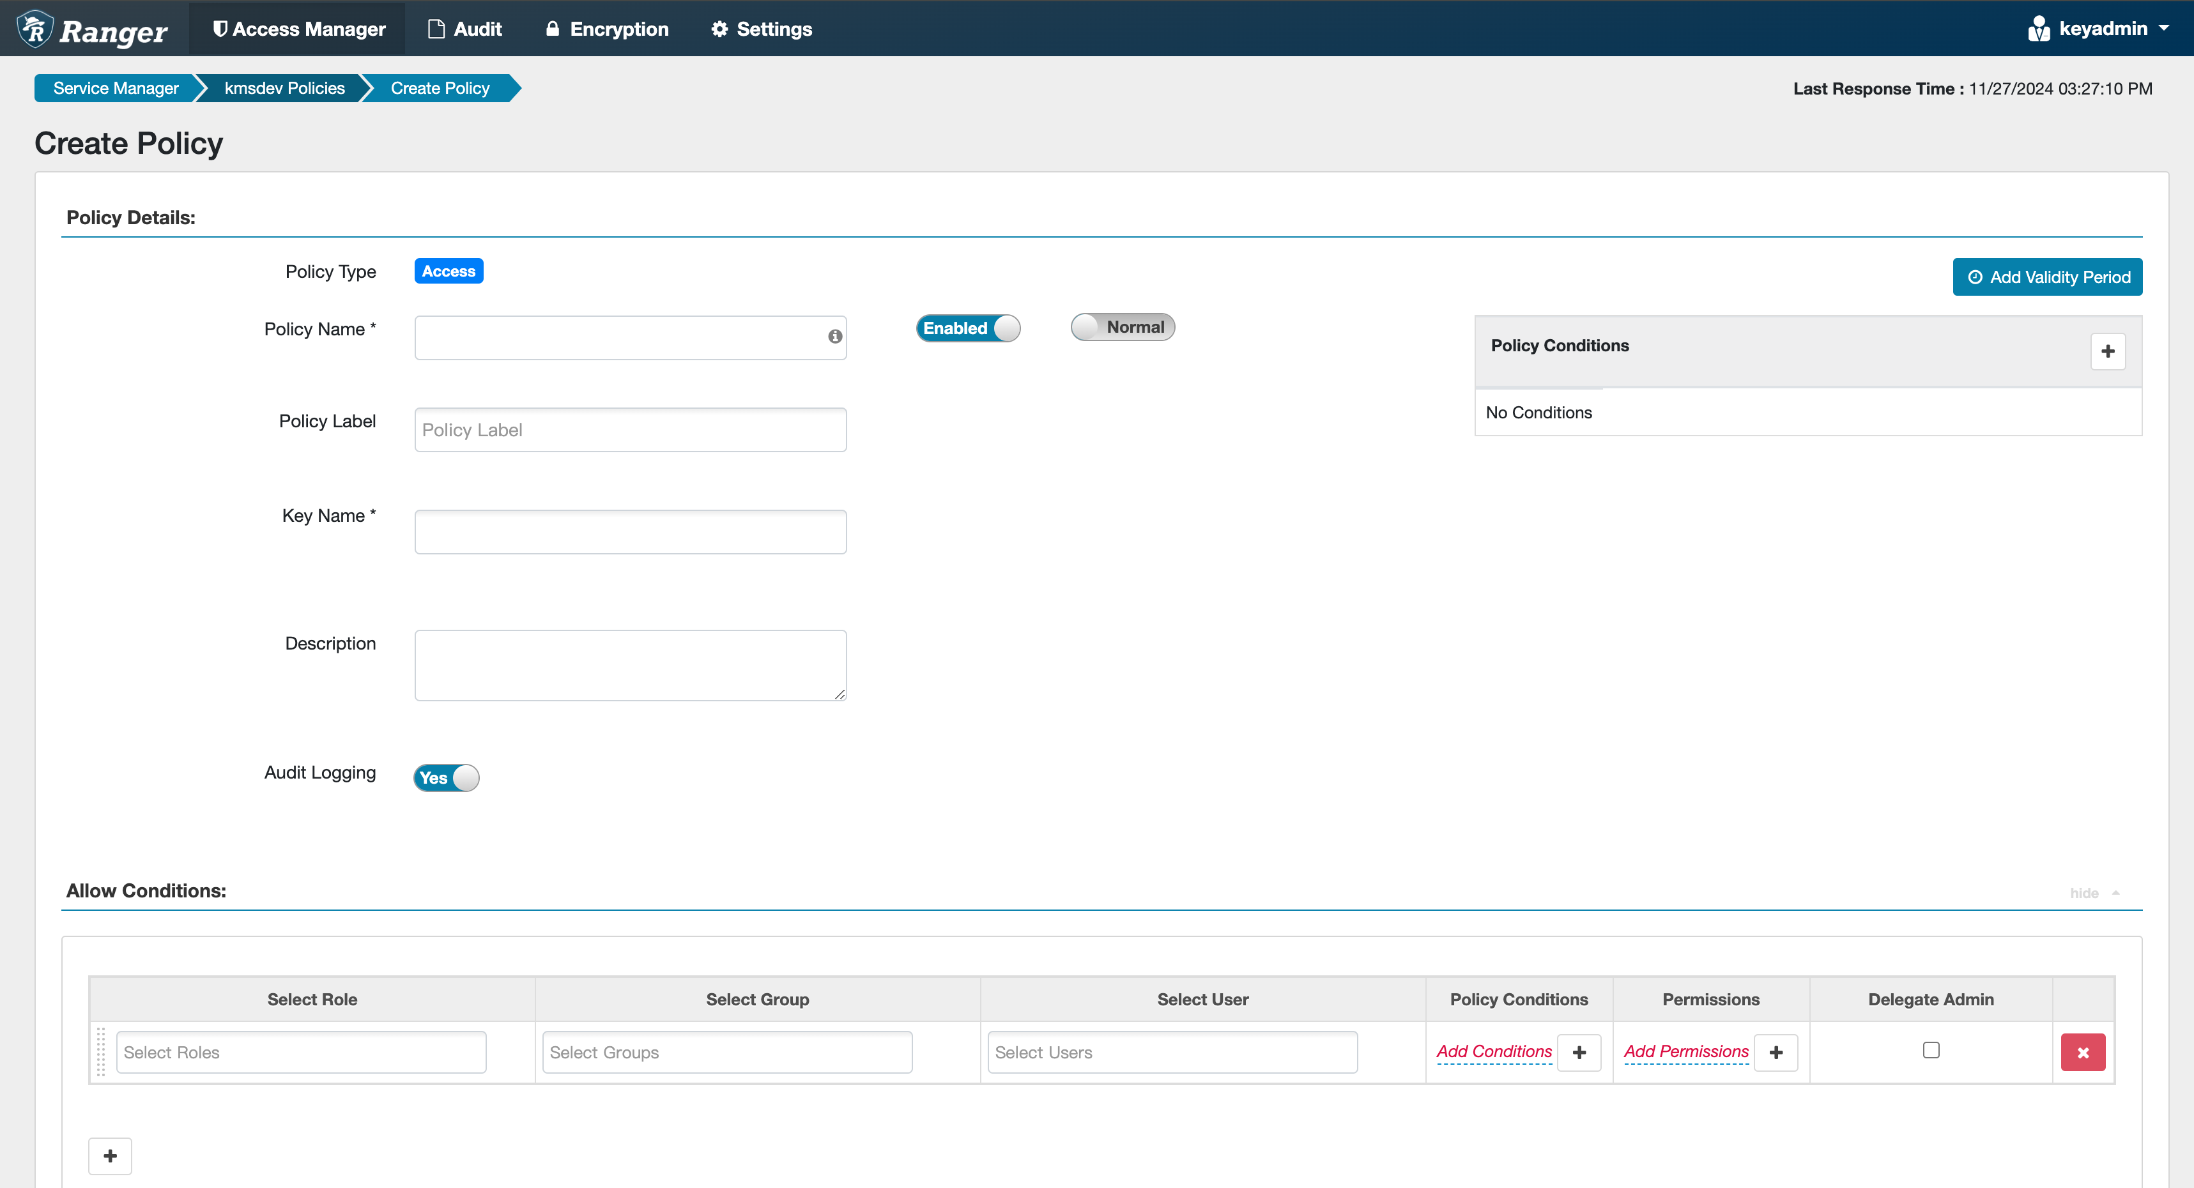The width and height of the screenshot is (2194, 1188).
Task: Toggle the Normal override switch
Action: click(x=1122, y=327)
